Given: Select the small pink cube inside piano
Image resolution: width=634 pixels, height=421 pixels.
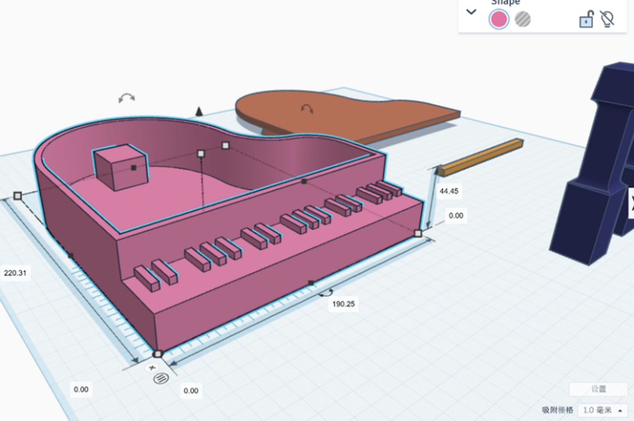Looking at the screenshot, I should (x=120, y=167).
